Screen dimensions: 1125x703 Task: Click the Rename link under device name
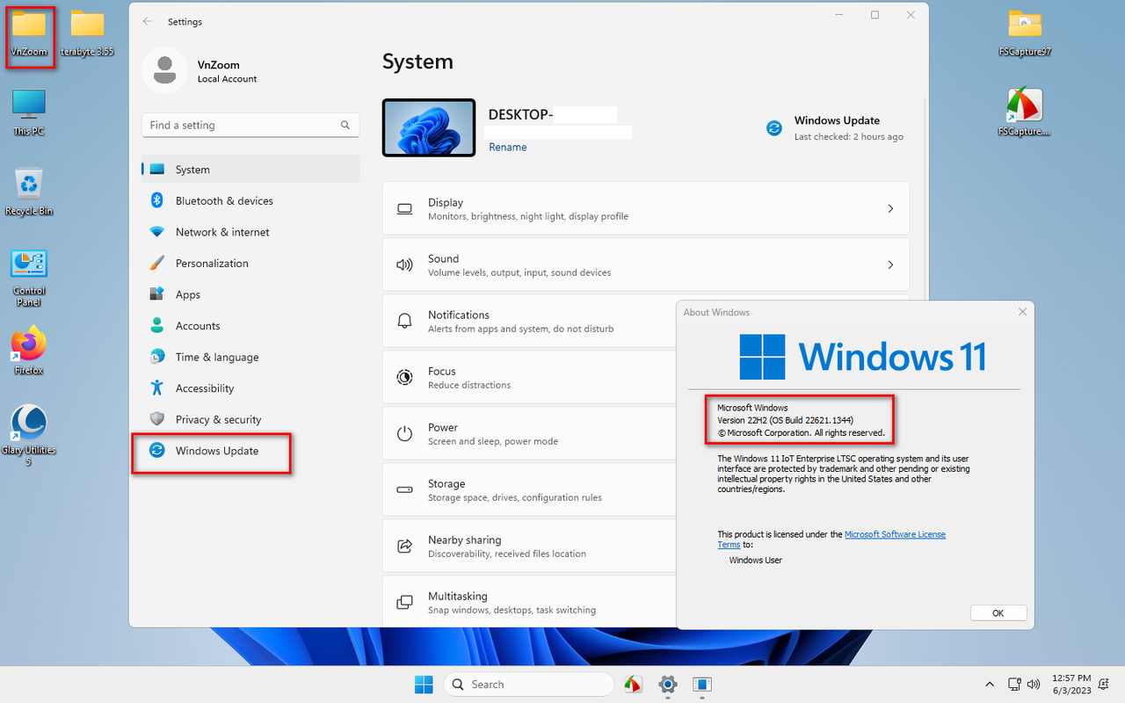[x=507, y=147]
